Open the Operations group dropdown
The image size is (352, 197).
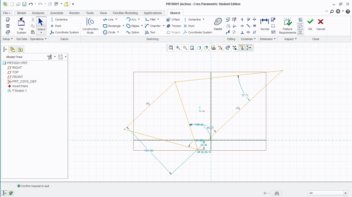(x=38, y=39)
